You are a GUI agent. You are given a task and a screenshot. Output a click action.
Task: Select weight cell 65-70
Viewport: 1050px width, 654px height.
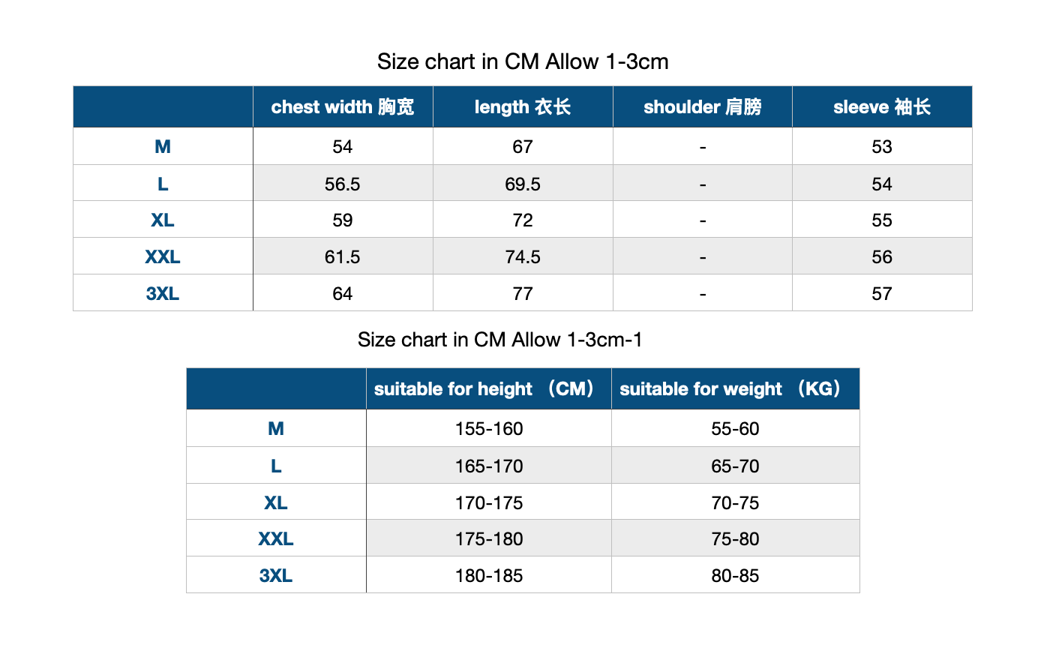(735, 466)
